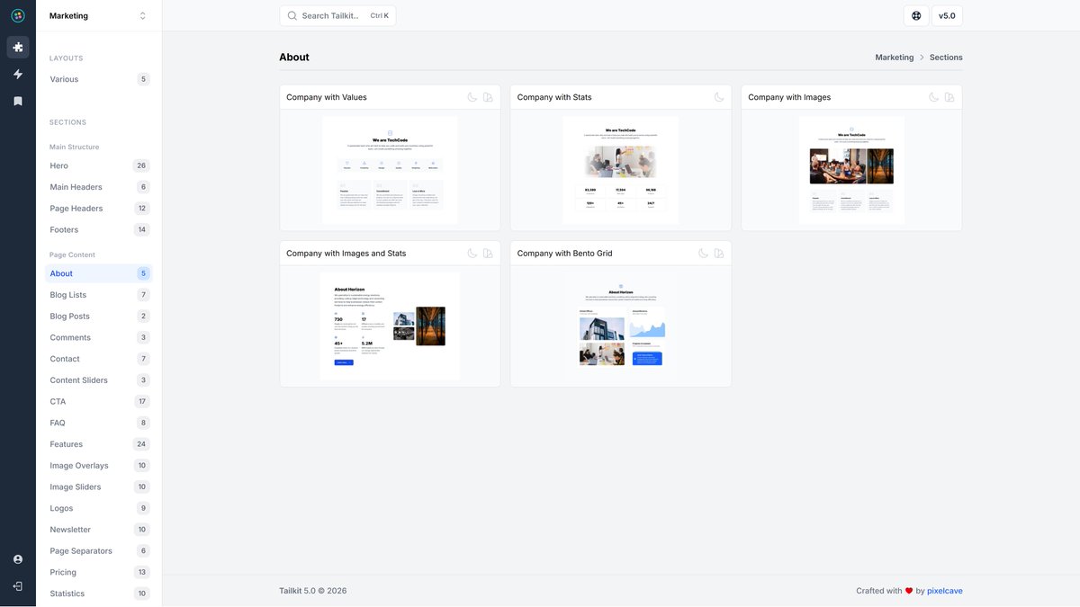The height and width of the screenshot is (607, 1080).
Task: Open the Marketing category switcher dropdown
Action: point(99,15)
